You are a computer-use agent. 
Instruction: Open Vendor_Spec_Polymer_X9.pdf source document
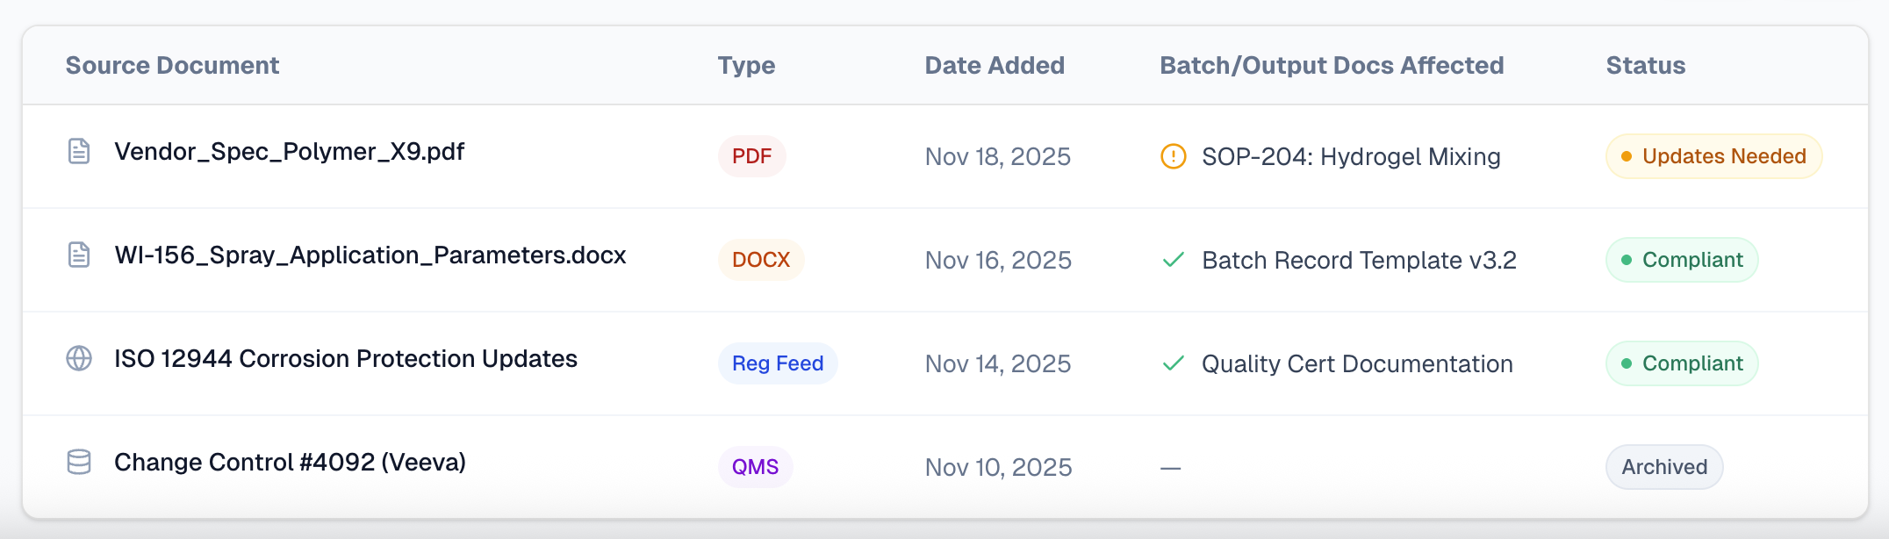[x=289, y=152]
